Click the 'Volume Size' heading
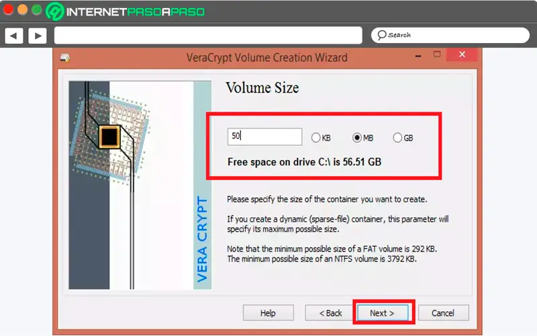The height and width of the screenshot is (336, 537). click(262, 88)
